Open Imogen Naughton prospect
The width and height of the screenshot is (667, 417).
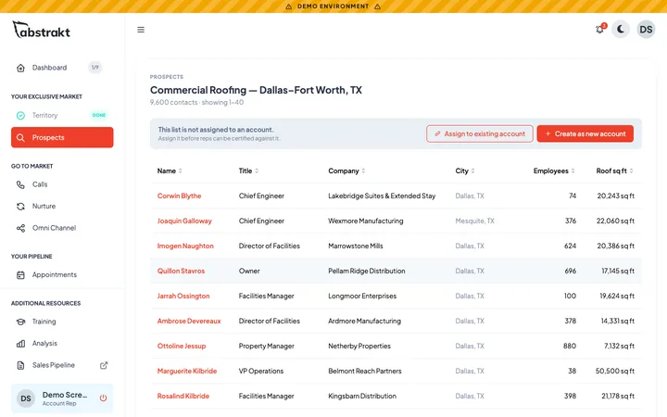click(185, 246)
